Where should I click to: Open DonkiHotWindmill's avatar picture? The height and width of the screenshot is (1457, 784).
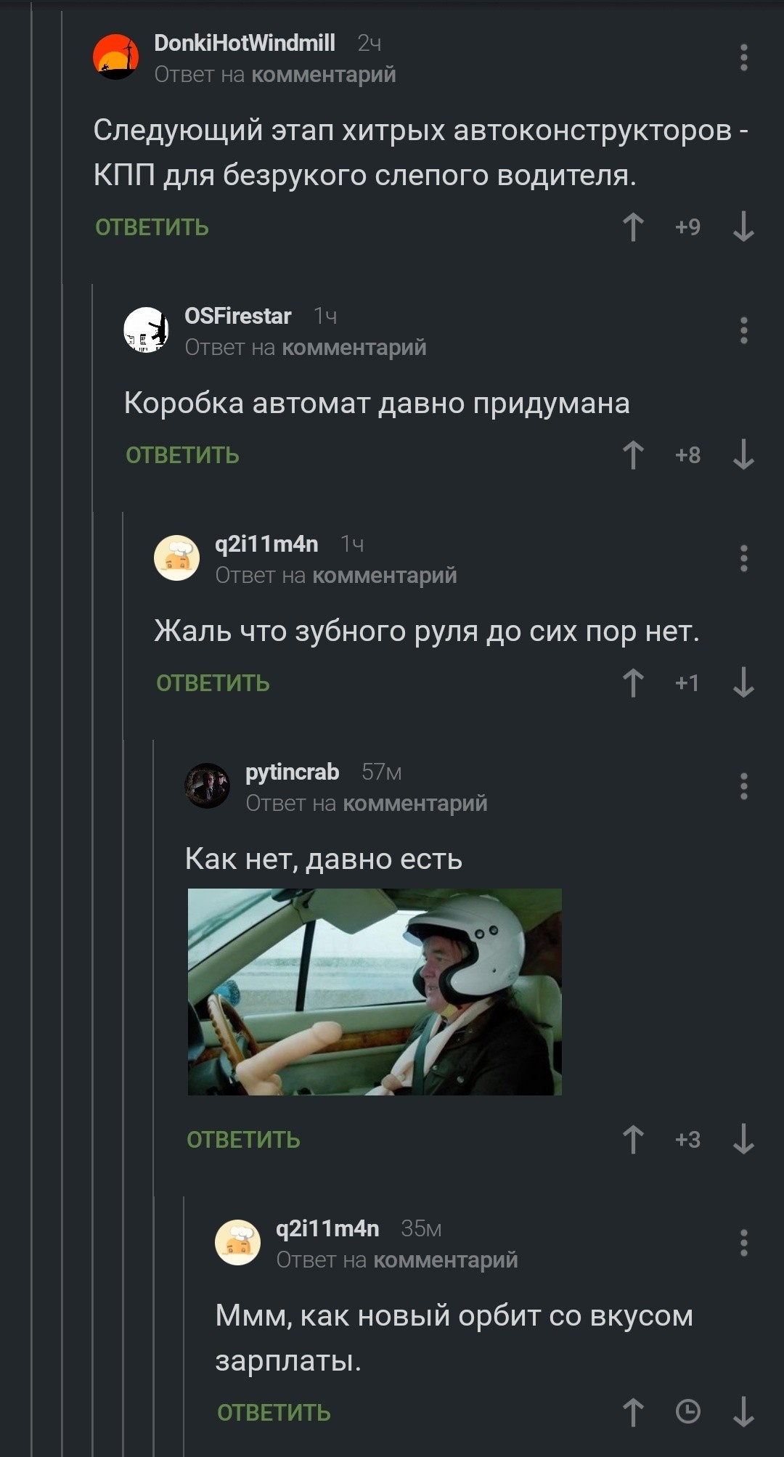tap(116, 57)
